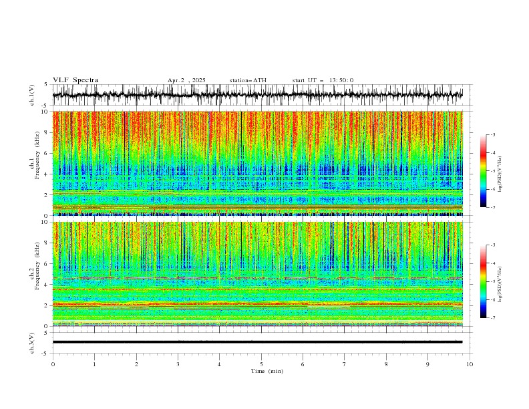529x409 pixels.
Task: Click the "3" time axis tick label
Action: [x=178, y=364]
